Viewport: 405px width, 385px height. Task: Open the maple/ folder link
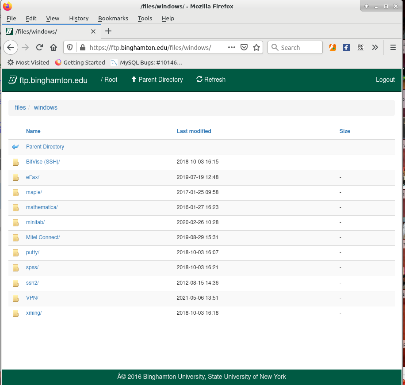(x=34, y=192)
